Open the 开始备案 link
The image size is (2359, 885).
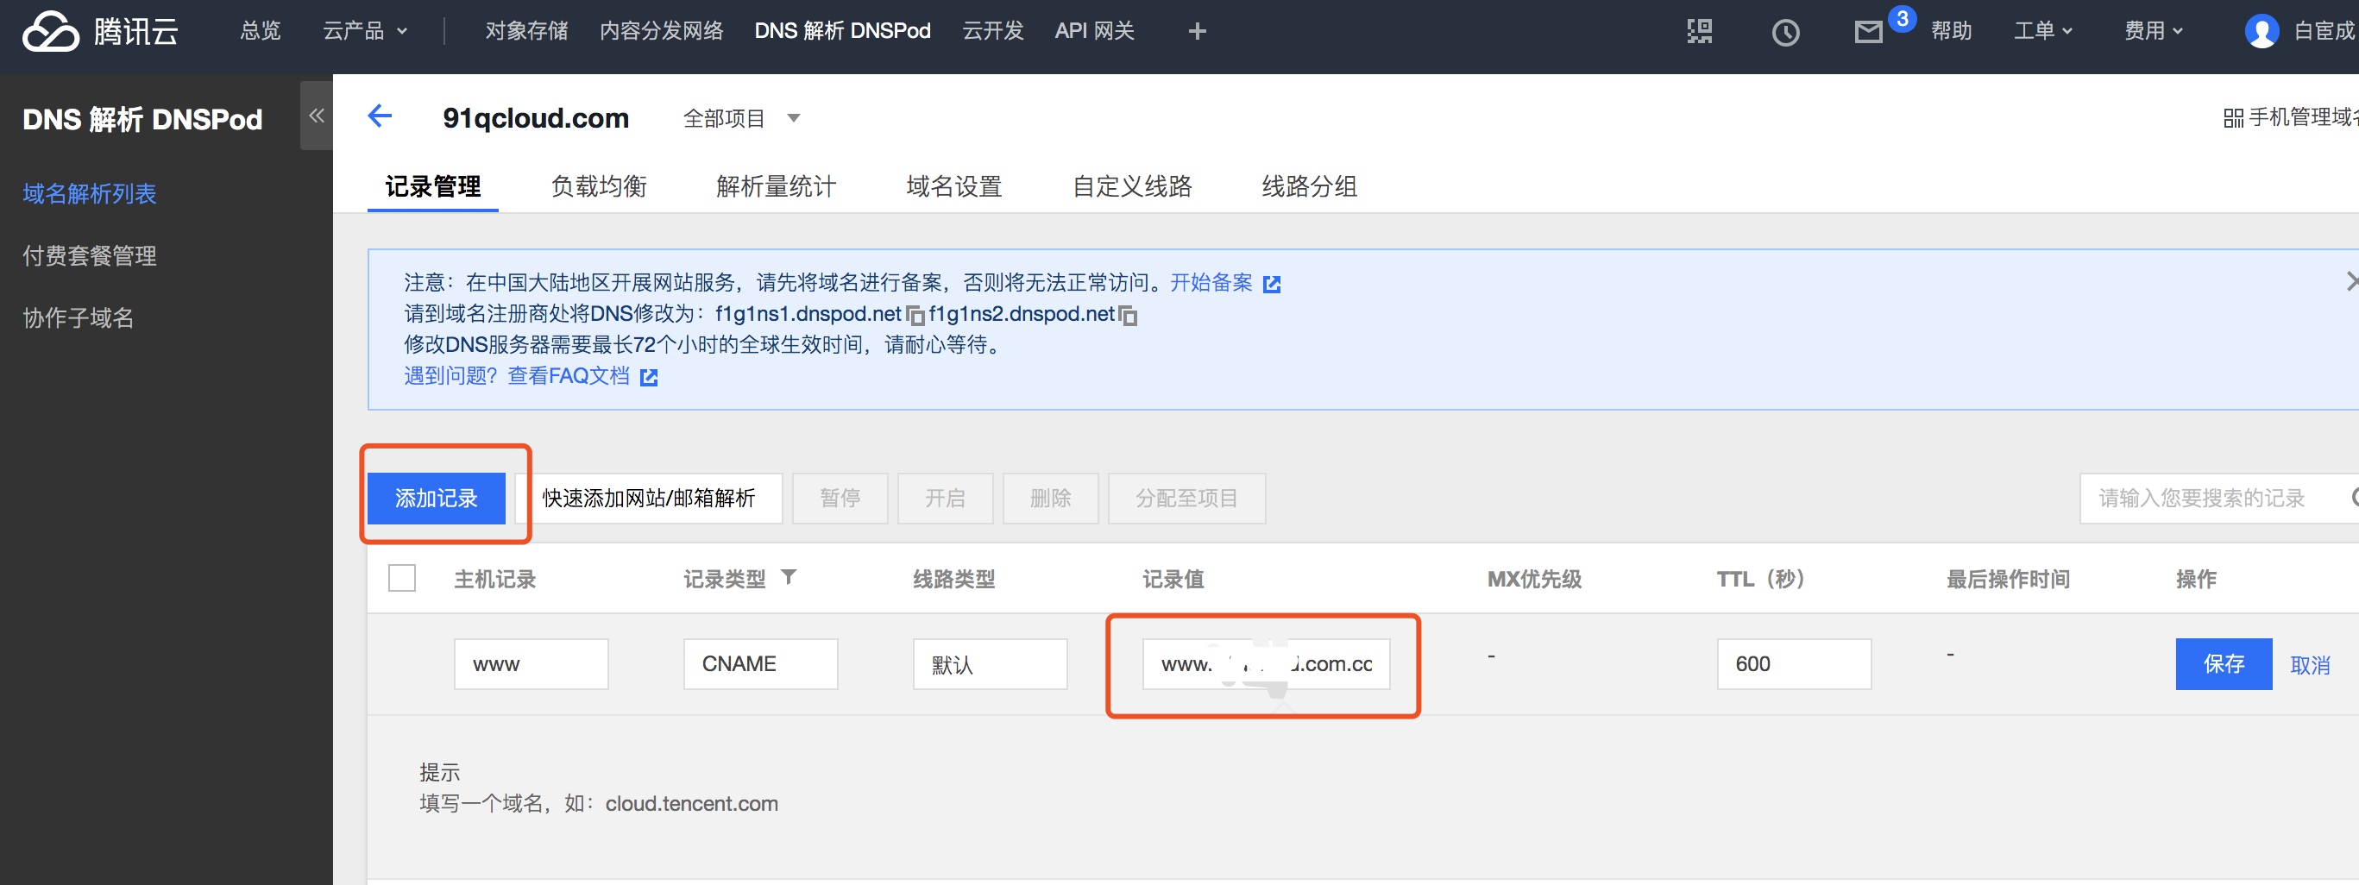(1211, 283)
